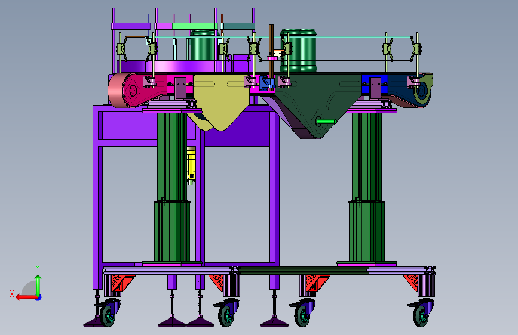Pick the dark green crossbar joining the base frames

pos(304,271)
